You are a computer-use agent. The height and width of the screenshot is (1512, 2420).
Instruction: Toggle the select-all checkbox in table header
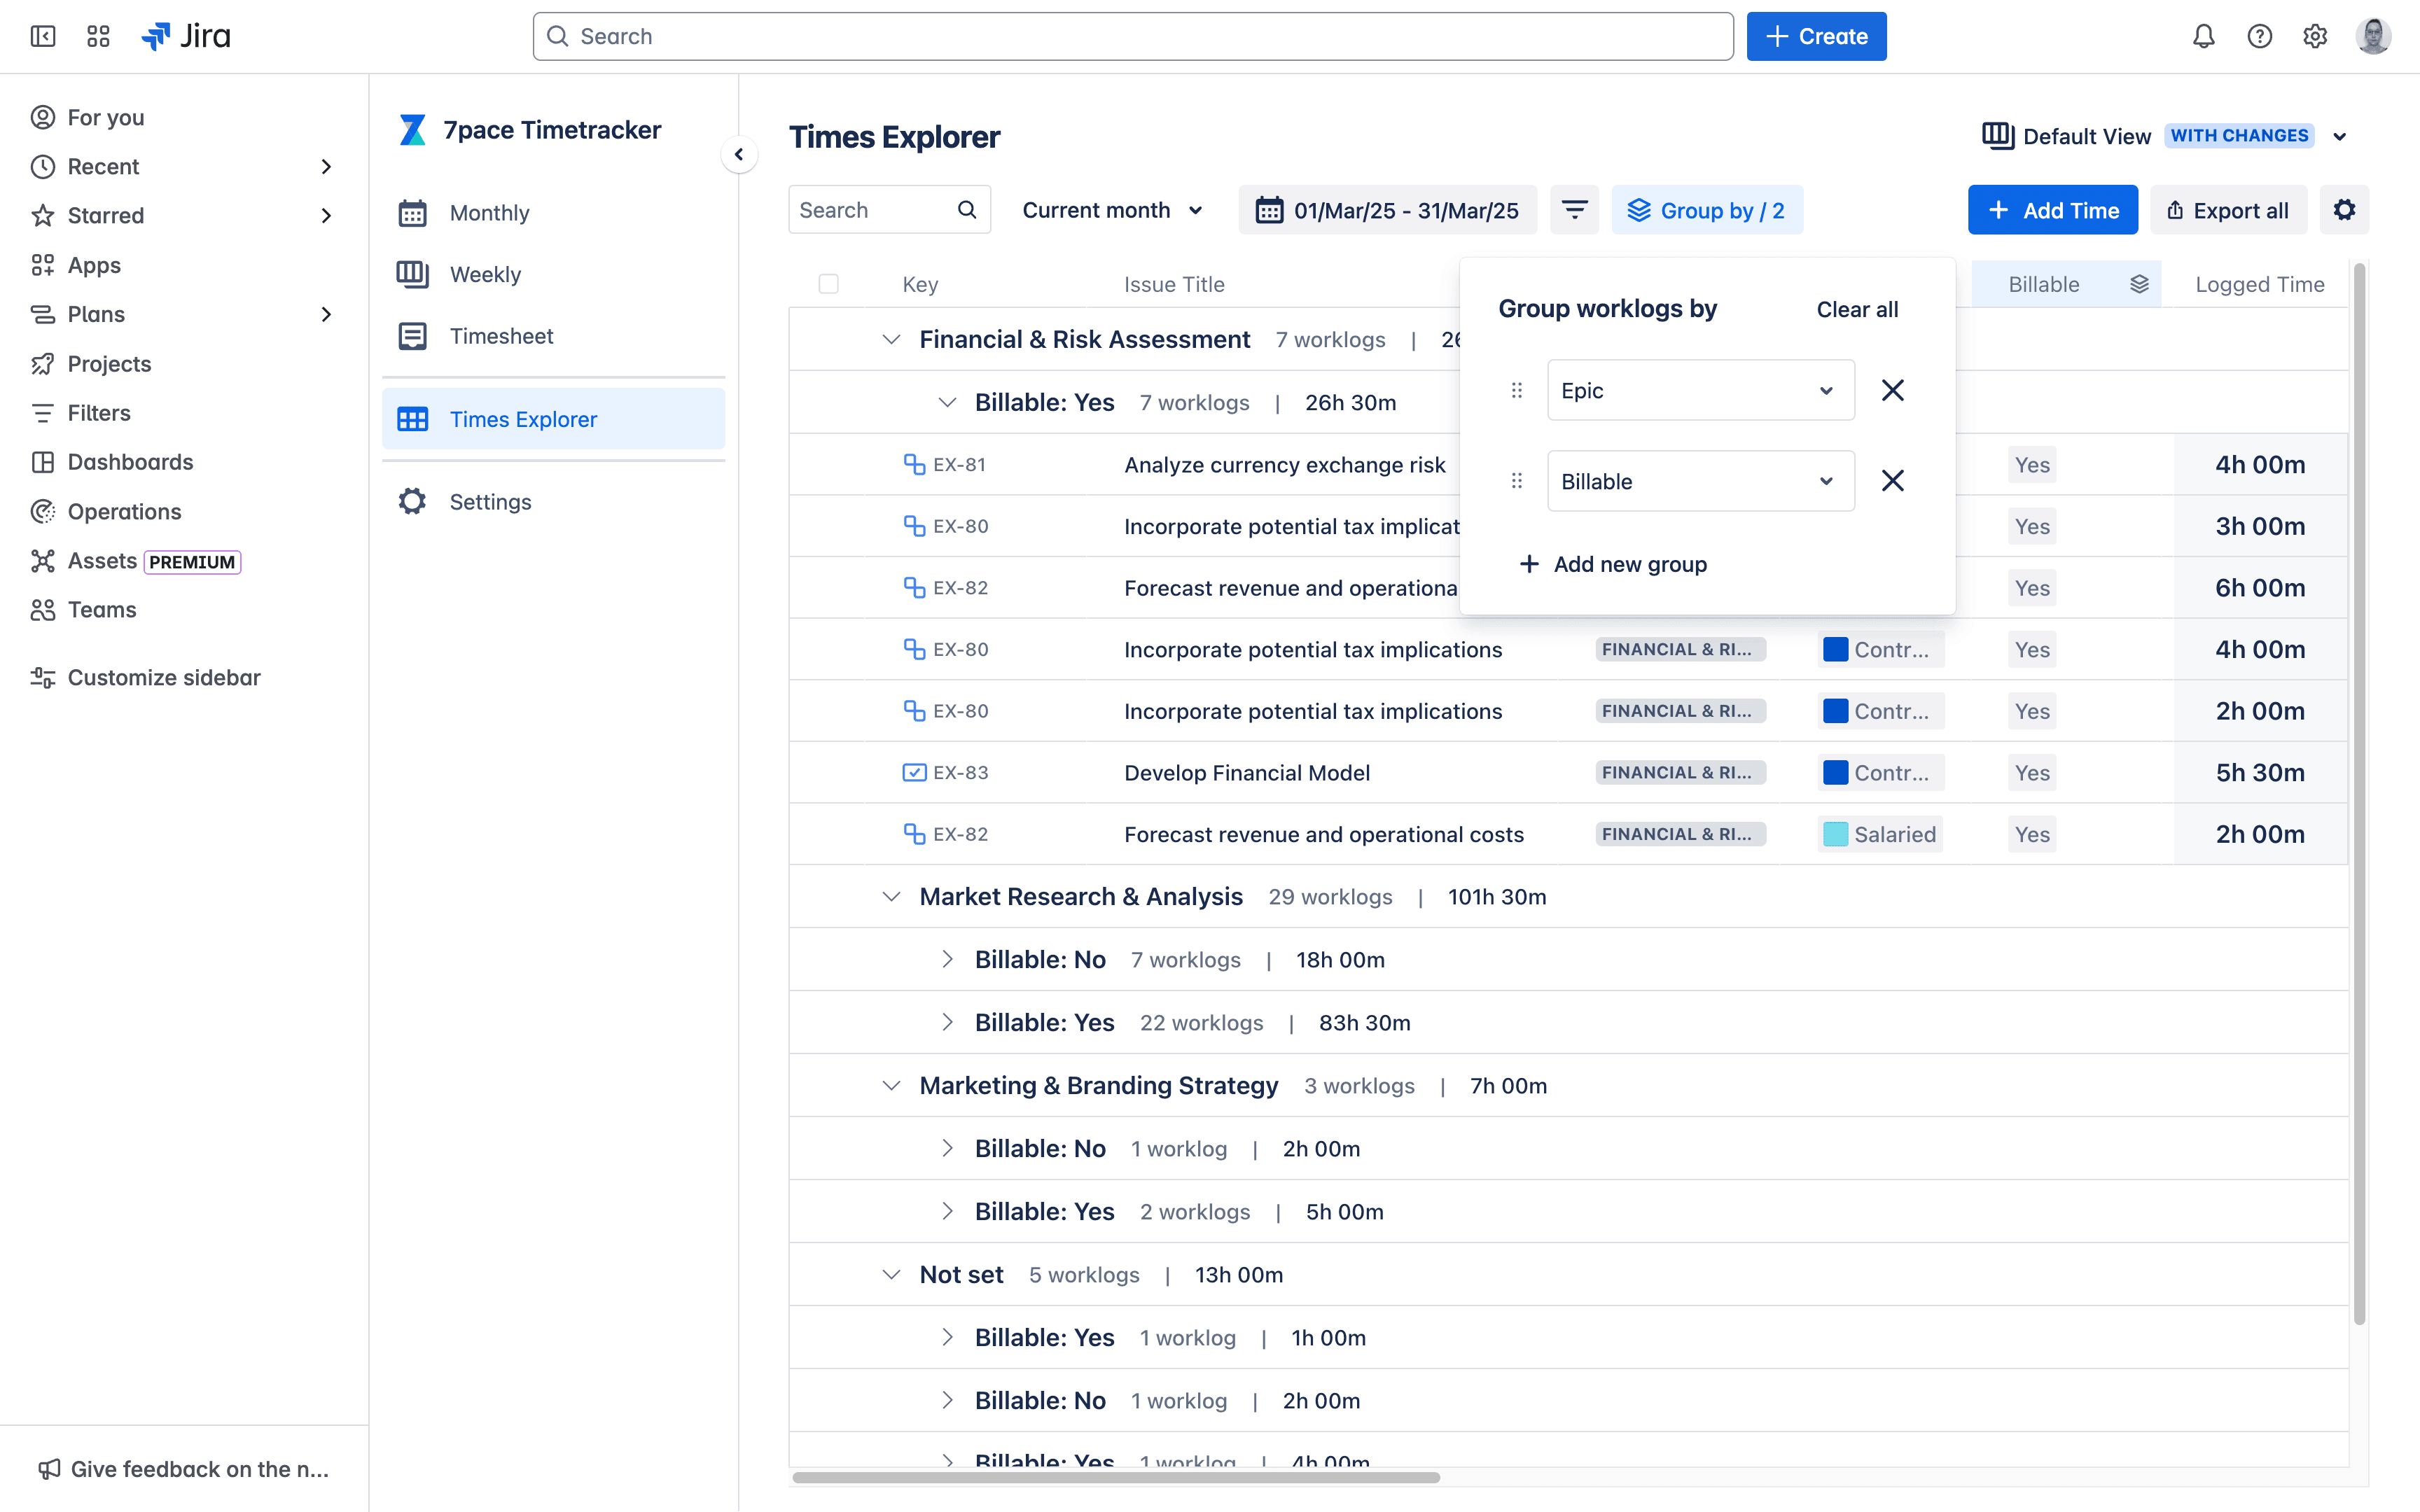828,284
